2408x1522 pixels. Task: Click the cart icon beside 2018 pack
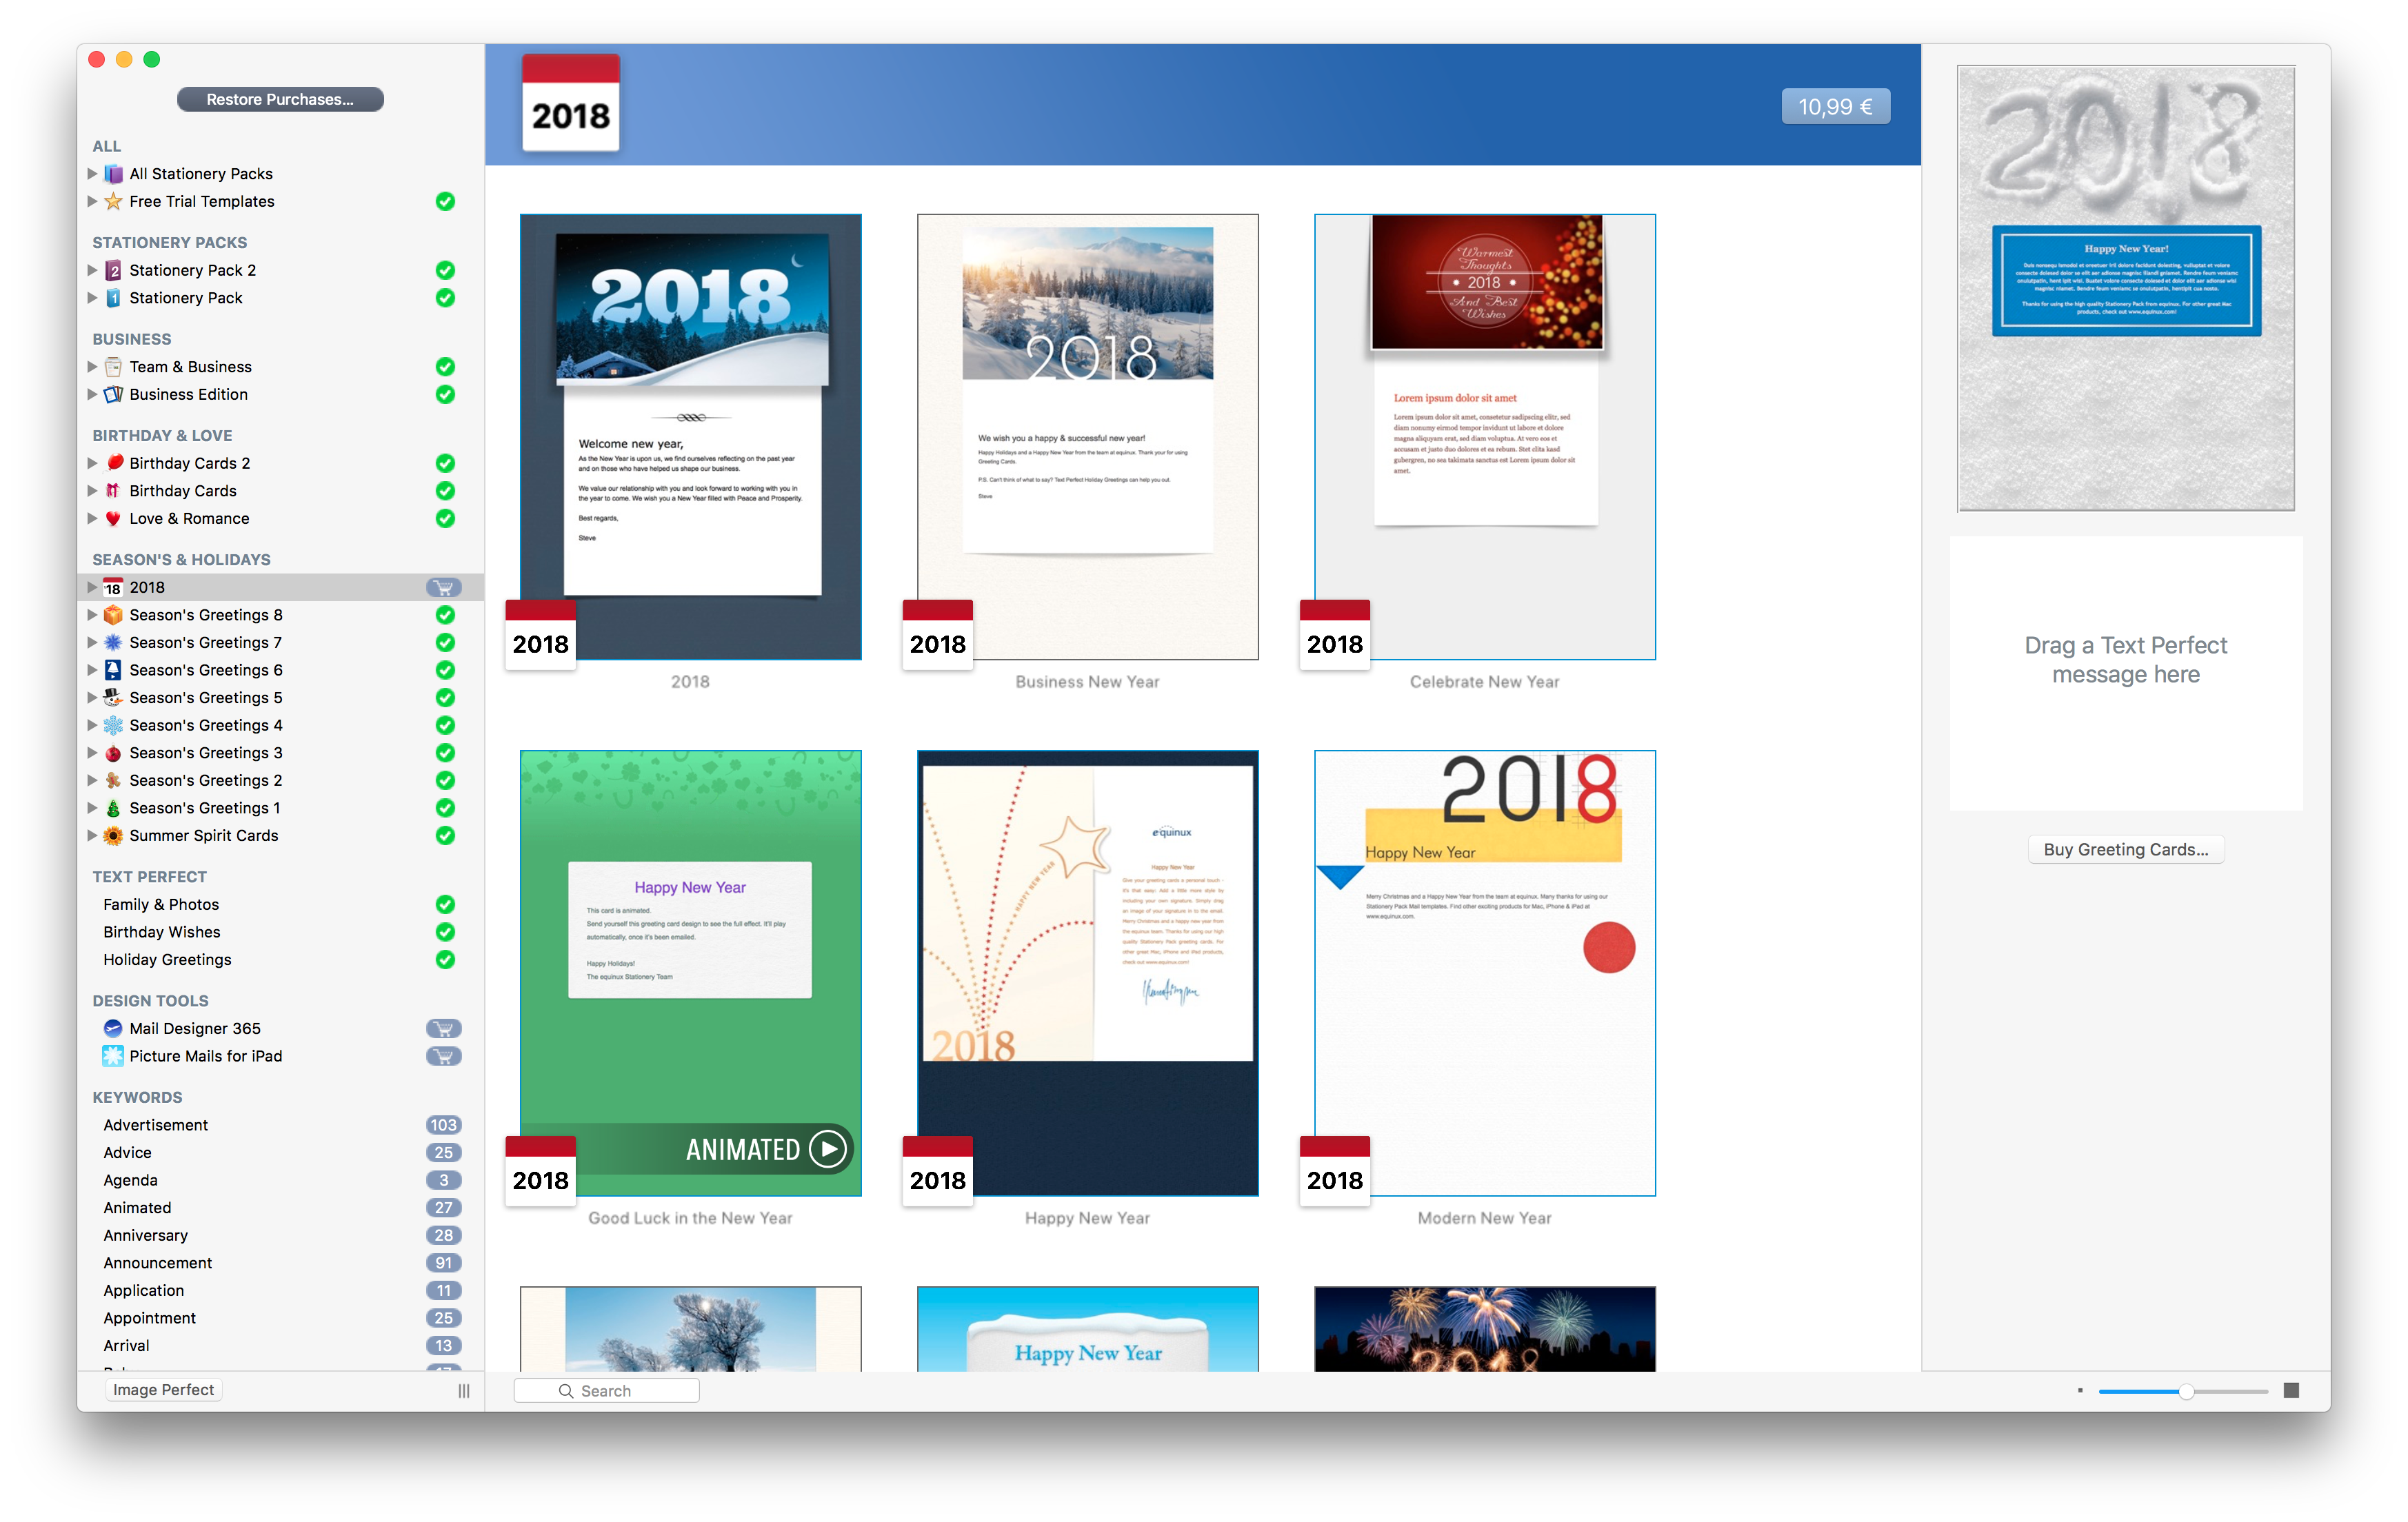point(443,587)
